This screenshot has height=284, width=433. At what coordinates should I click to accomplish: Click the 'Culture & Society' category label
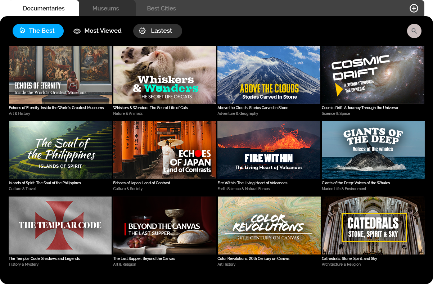(x=128, y=189)
